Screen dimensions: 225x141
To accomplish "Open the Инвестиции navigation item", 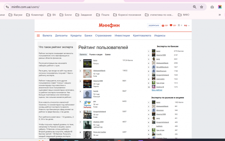I will [122, 35].
